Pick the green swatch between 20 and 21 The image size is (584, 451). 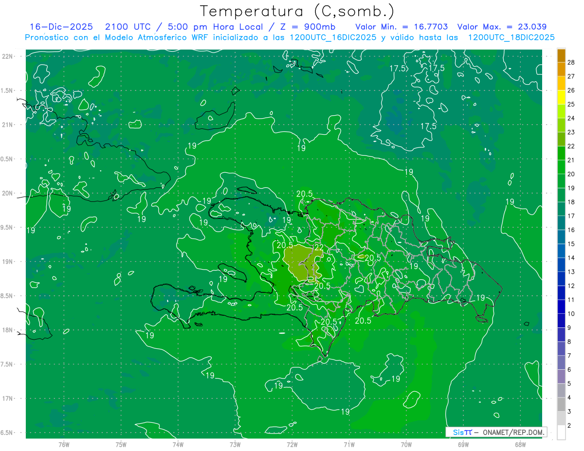[561, 167]
